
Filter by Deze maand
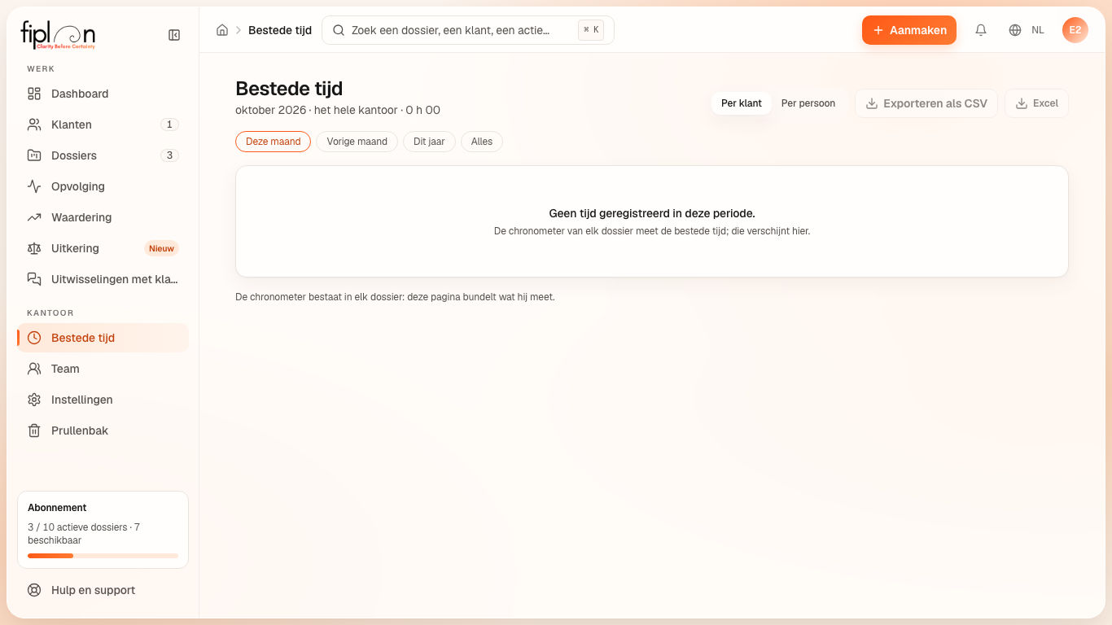click(274, 142)
